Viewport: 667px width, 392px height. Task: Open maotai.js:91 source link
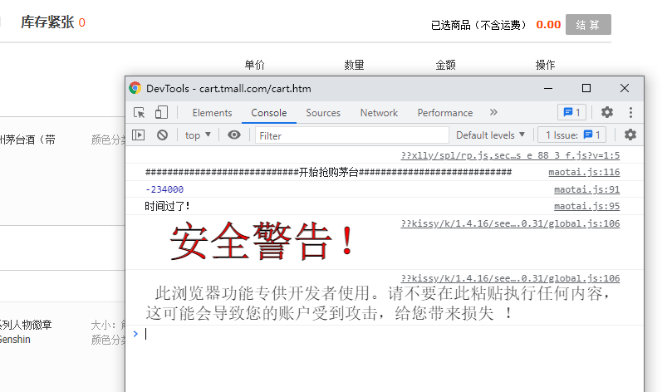point(586,189)
